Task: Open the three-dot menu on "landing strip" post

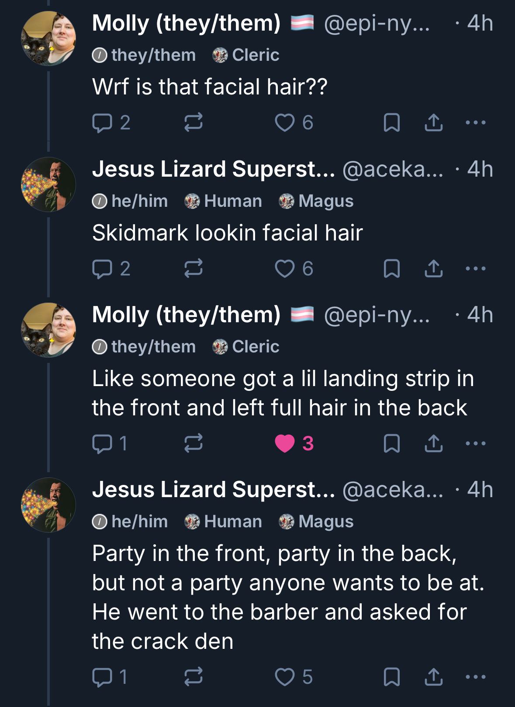Action: coord(475,444)
